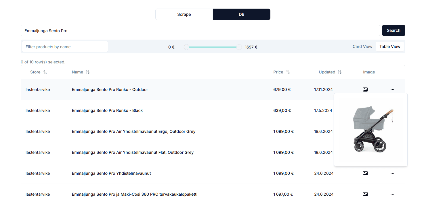Click Emmaljunga Sento Pro Runko - Outdoor name
The height and width of the screenshot is (204, 424).
(x=110, y=90)
